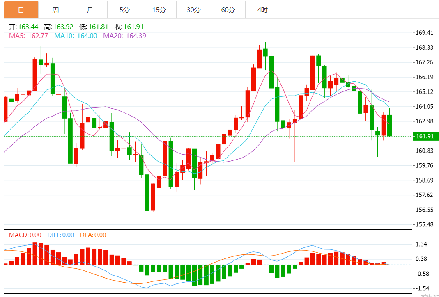439x297 pixels.
Task: Click the MACD:0.00 indicator label
Action: (x=25, y=235)
